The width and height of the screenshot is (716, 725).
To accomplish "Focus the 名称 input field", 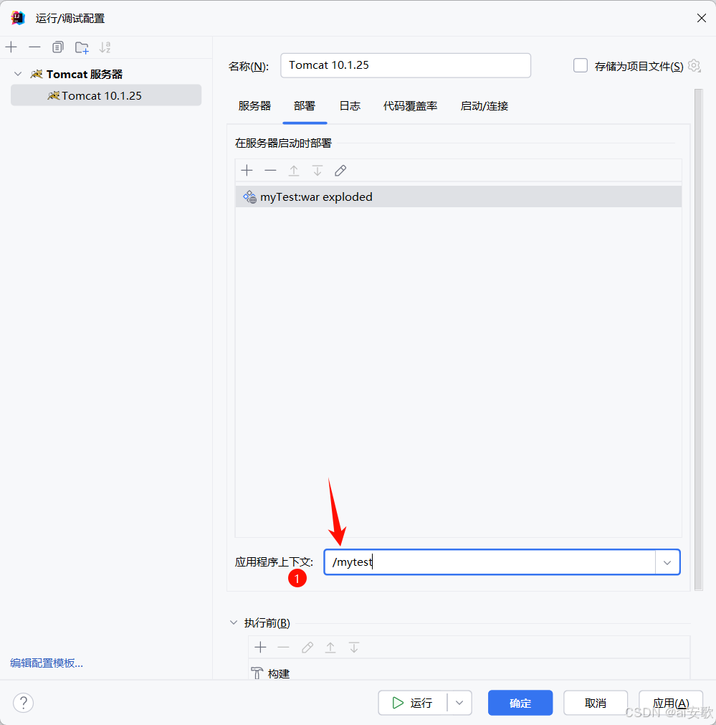I will point(406,66).
